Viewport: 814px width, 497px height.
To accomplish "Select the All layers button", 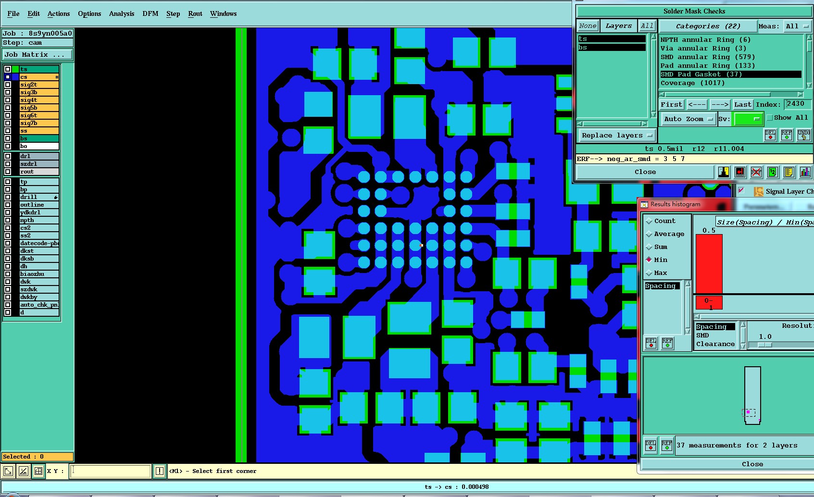I will [647, 26].
